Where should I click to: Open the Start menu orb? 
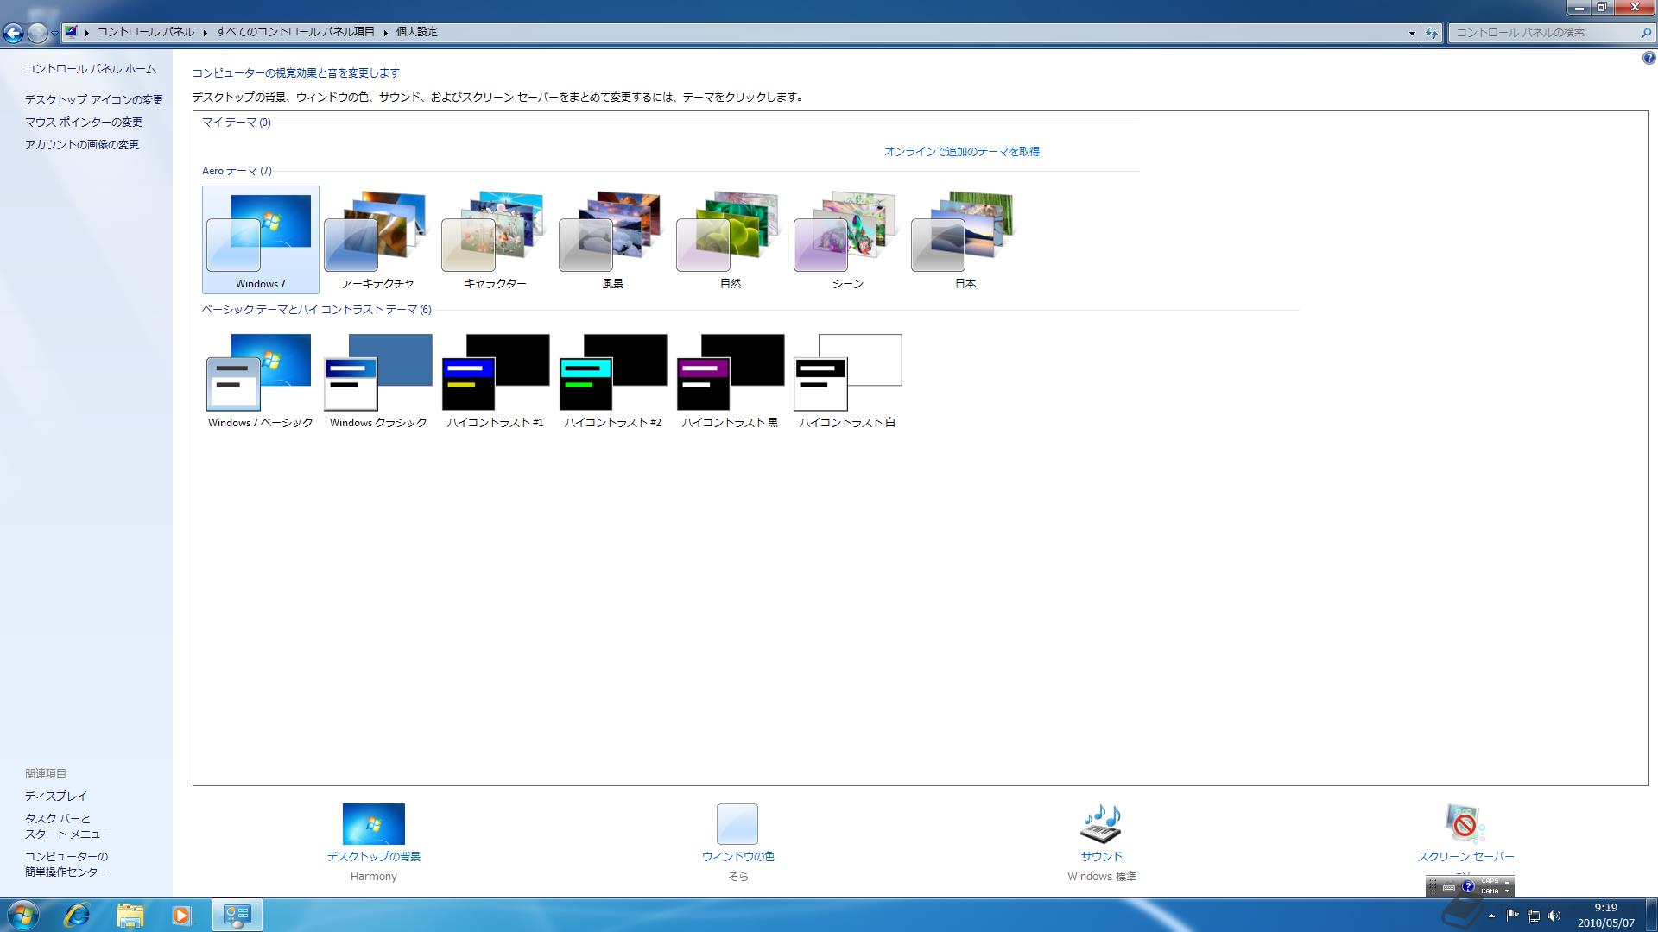pyautogui.click(x=22, y=915)
